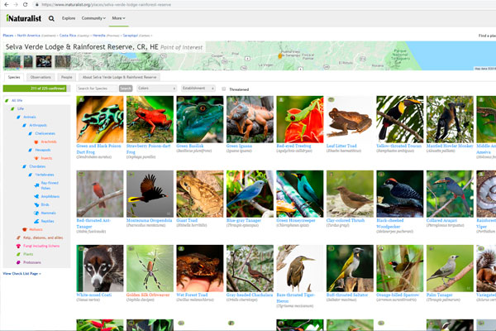The width and height of the screenshot is (496, 331).
Task: Click the magnifying glass search icon
Action: (x=51, y=17)
